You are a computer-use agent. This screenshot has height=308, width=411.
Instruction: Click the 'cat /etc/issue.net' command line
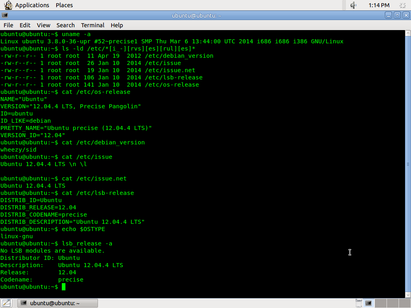(x=63, y=178)
